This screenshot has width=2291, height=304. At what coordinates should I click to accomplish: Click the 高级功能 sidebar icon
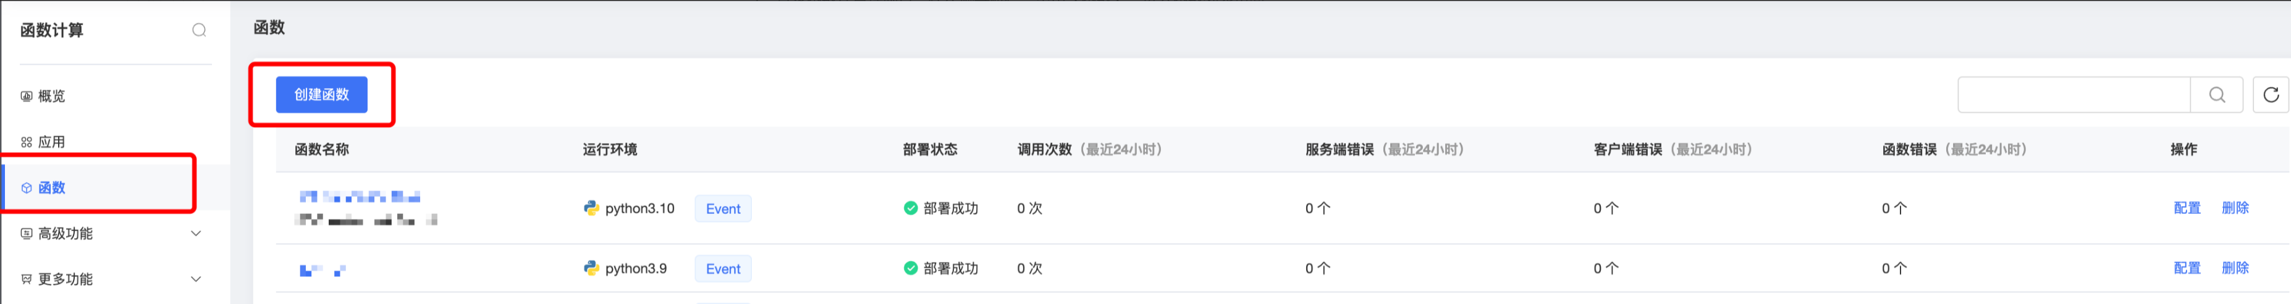[x=26, y=234]
